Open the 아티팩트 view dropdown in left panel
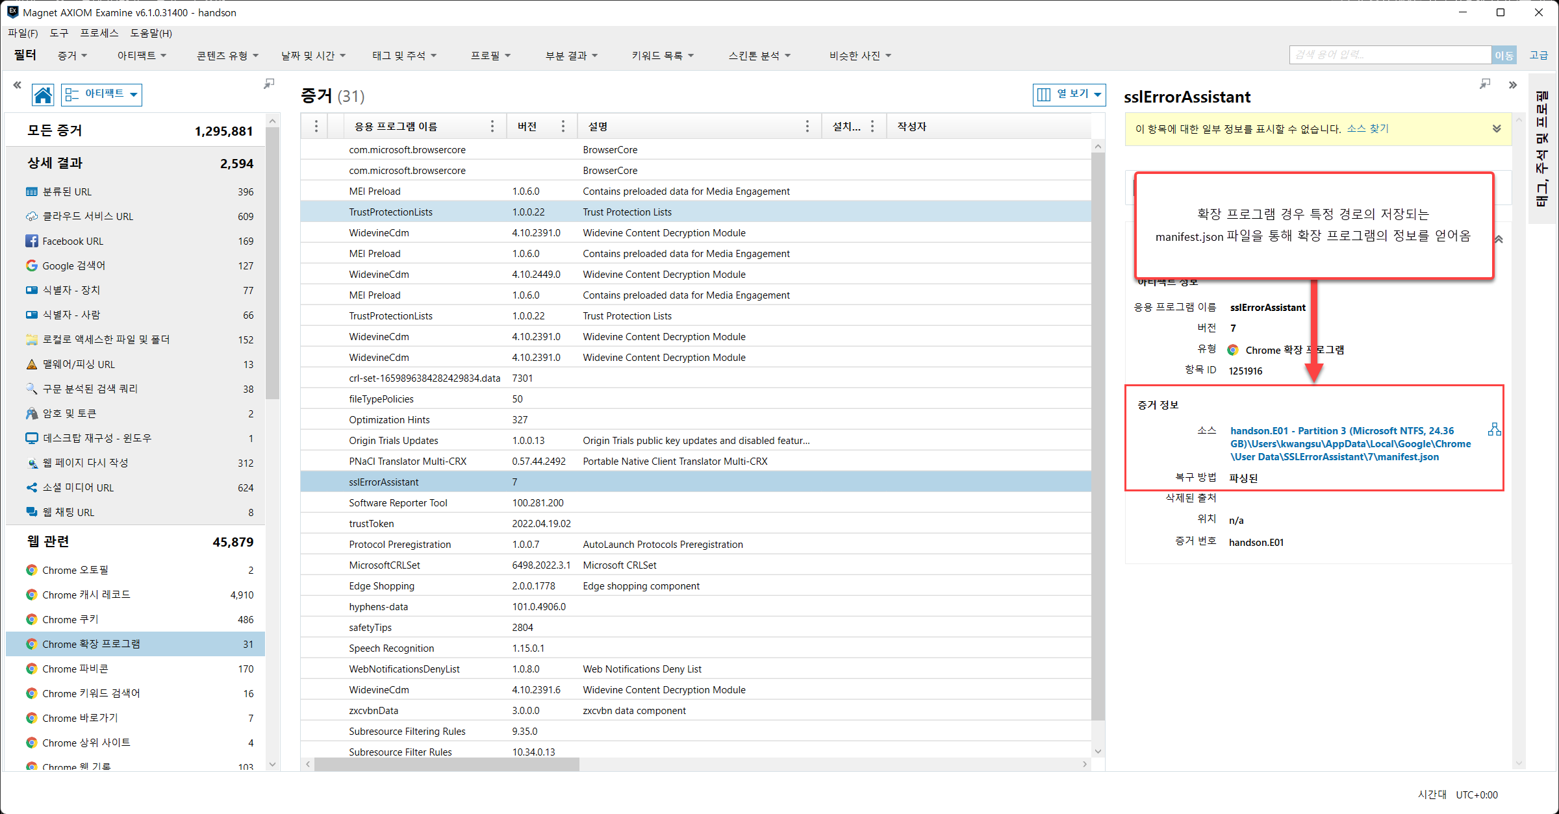 (102, 95)
